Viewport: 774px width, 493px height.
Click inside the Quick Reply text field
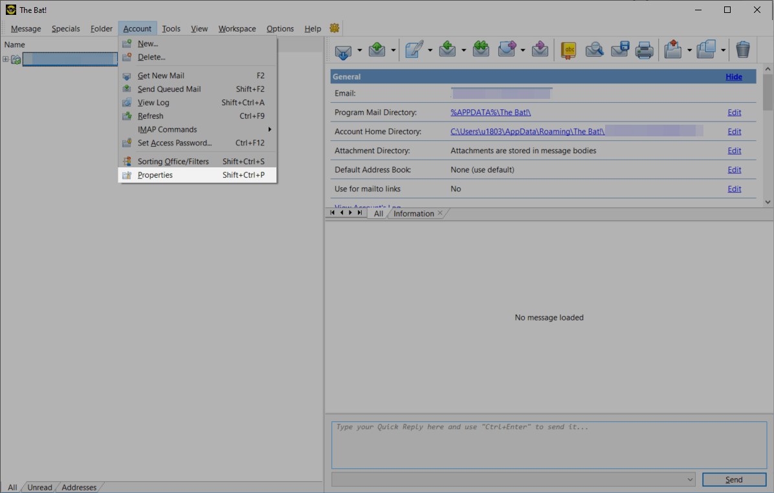pos(549,445)
